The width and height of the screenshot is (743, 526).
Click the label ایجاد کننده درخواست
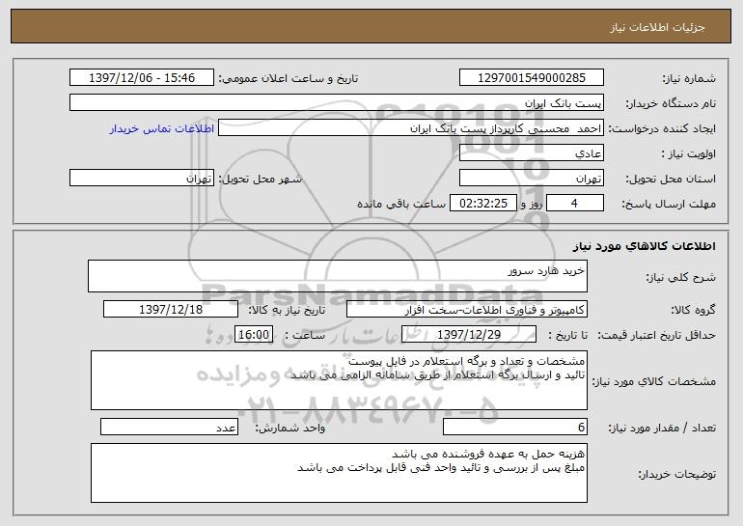662,128
